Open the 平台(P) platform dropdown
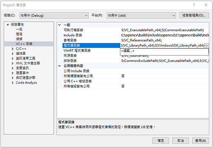The width and height of the screenshot is (213, 148). click(141, 16)
